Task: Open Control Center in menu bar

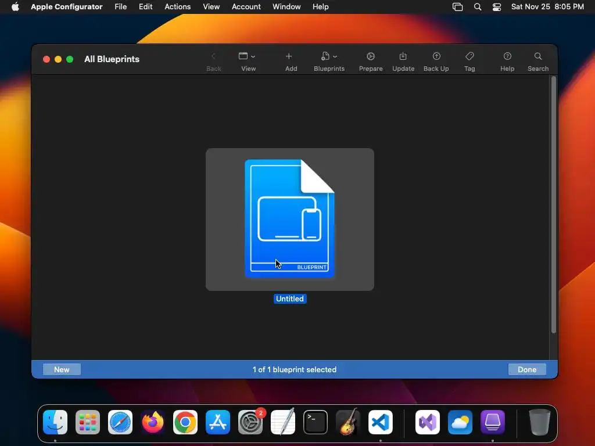Action: point(496,7)
